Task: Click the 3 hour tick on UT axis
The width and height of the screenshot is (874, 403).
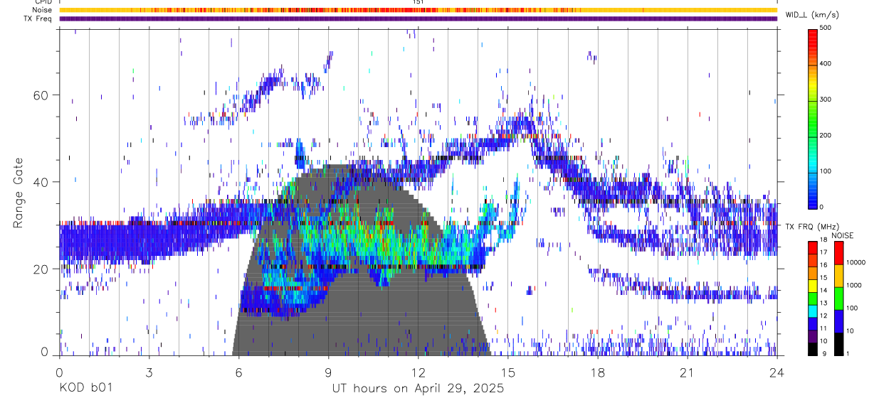Action: [x=149, y=372]
